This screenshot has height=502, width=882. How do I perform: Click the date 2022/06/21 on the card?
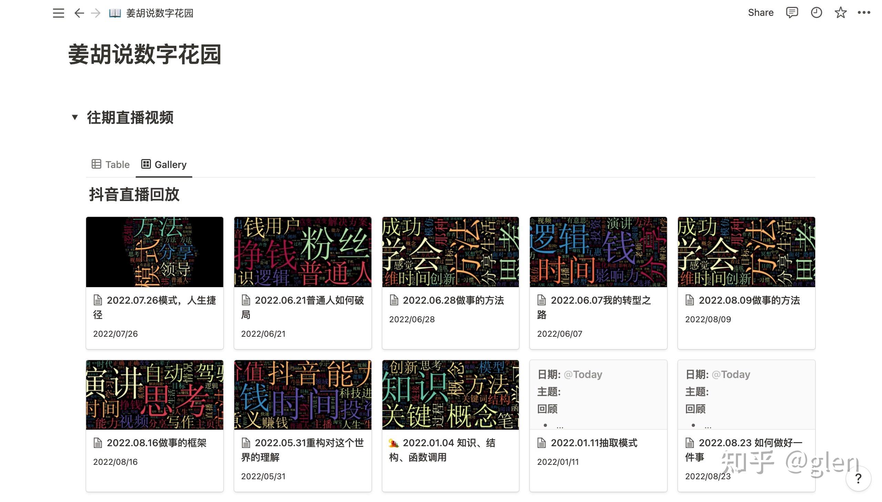(263, 334)
